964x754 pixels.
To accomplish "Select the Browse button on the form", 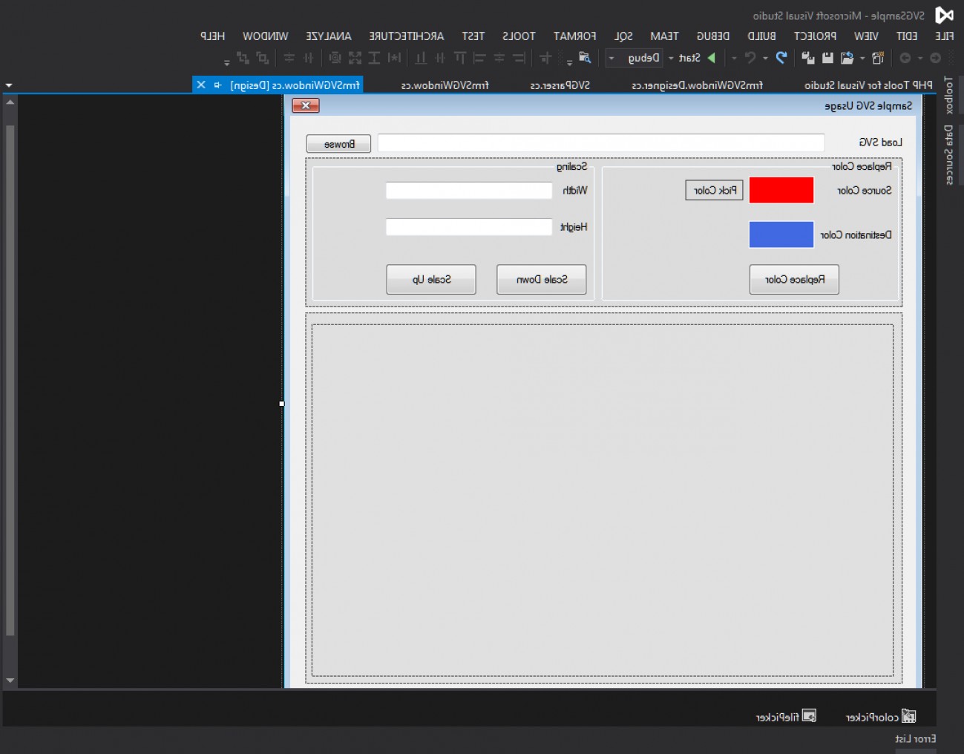I will click(338, 143).
